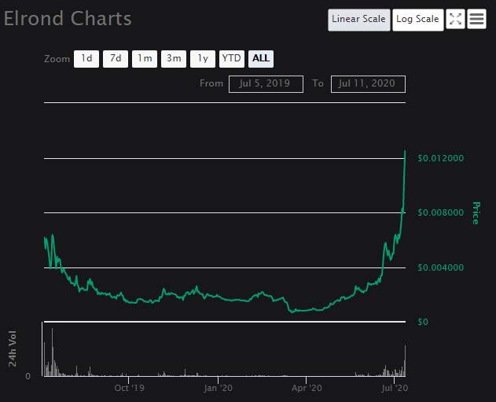Screen dimensions: 496x402
Task: Click the Zoom label
Action: pos(57,59)
